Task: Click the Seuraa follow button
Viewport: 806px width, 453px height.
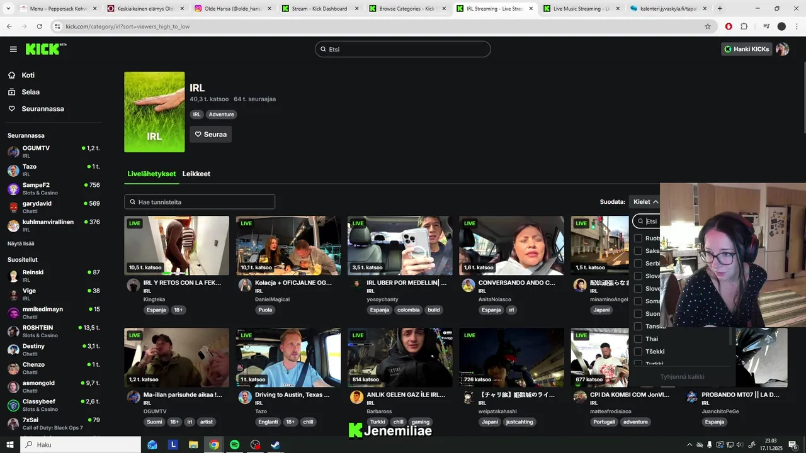Action: pyautogui.click(x=210, y=134)
